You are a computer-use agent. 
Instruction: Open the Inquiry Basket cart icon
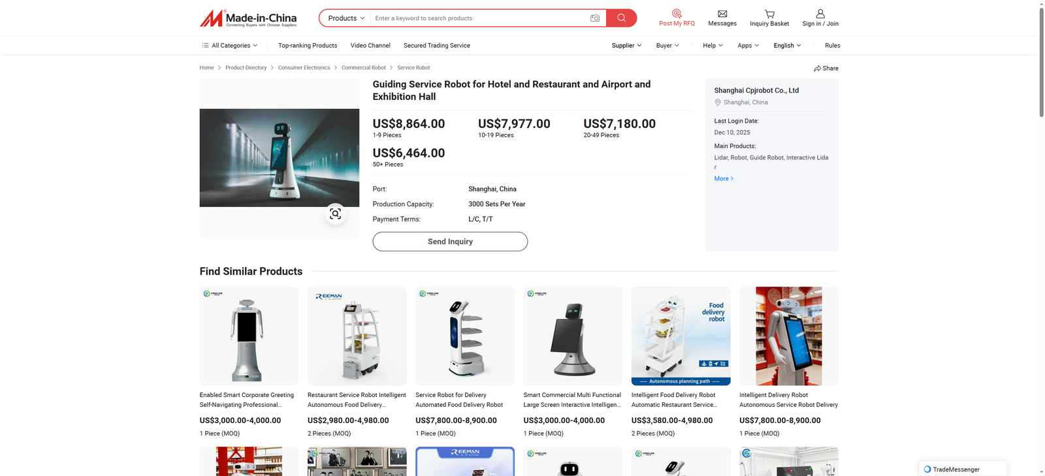pos(769,14)
